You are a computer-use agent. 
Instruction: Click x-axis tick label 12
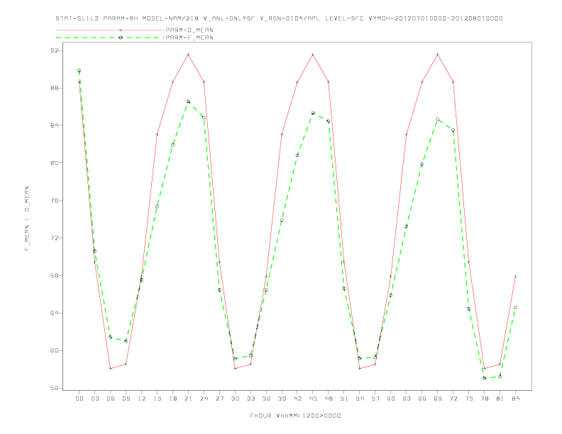click(x=142, y=399)
